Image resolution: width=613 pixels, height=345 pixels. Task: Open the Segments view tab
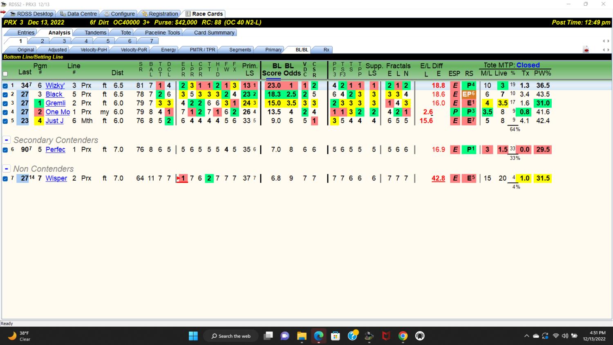point(240,49)
